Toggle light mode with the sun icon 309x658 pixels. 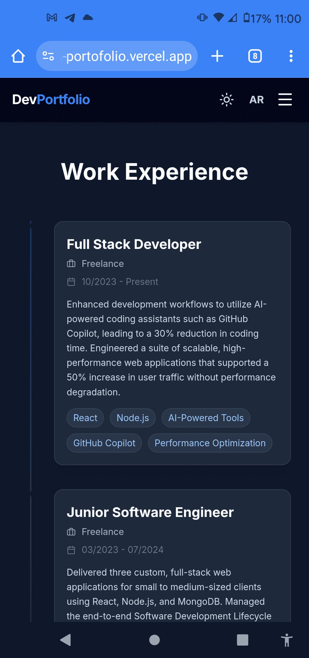click(x=227, y=100)
